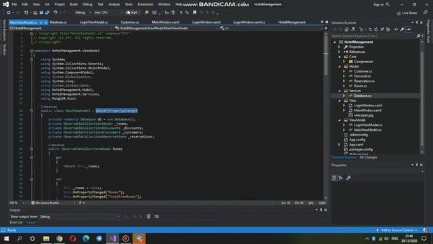Switch to the Git Changes tab
The height and width of the screenshot is (244, 433).
[368, 157]
